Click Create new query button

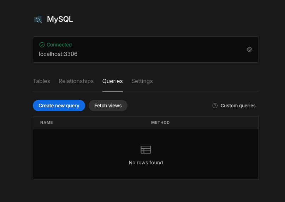pos(59,106)
